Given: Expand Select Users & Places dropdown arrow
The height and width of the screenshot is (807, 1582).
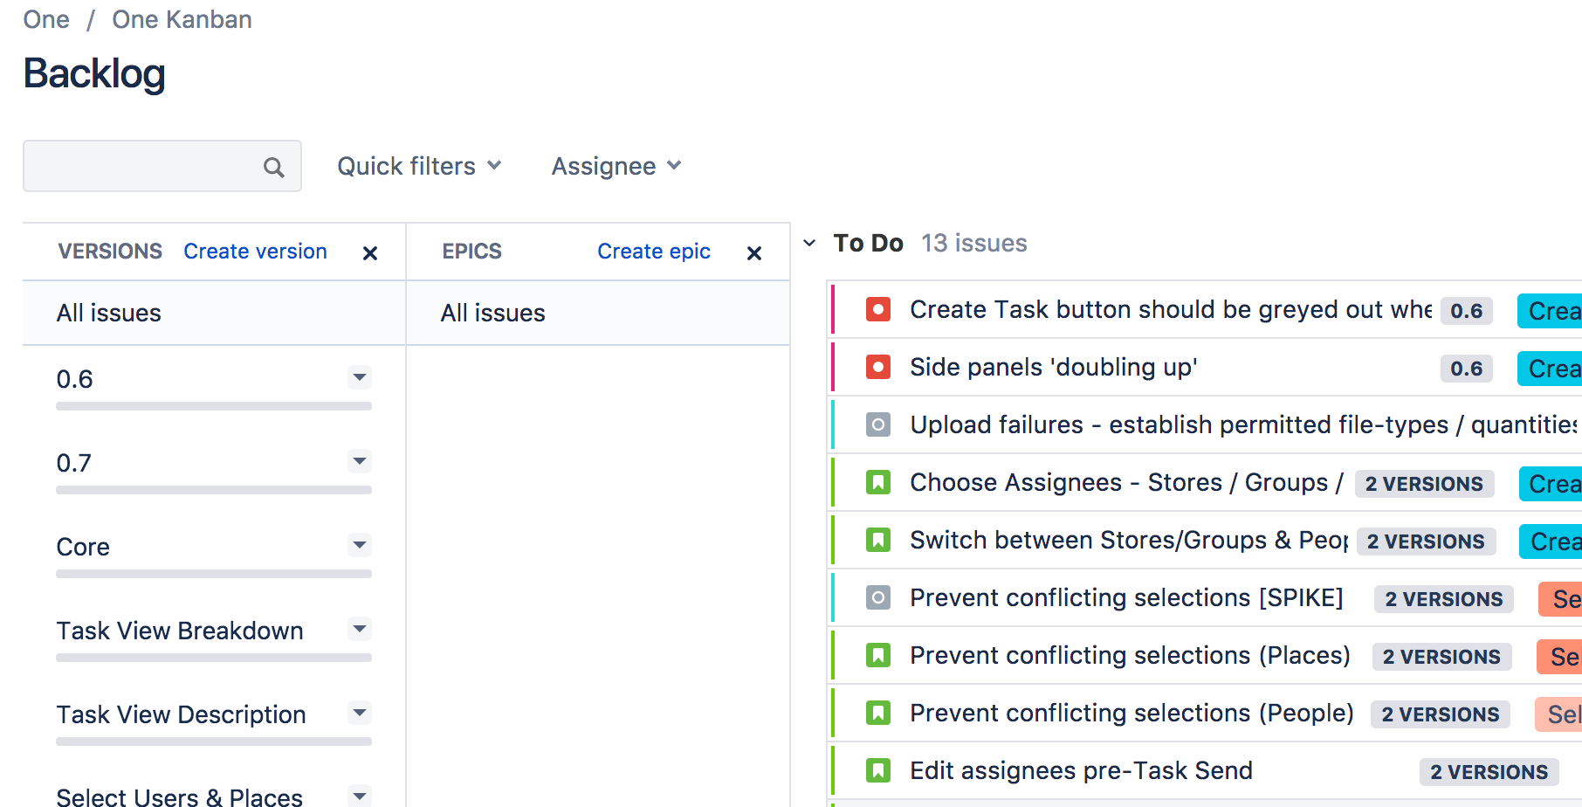Looking at the screenshot, I should (360, 796).
